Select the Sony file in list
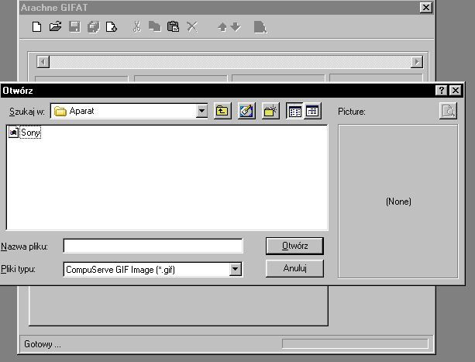 point(30,133)
